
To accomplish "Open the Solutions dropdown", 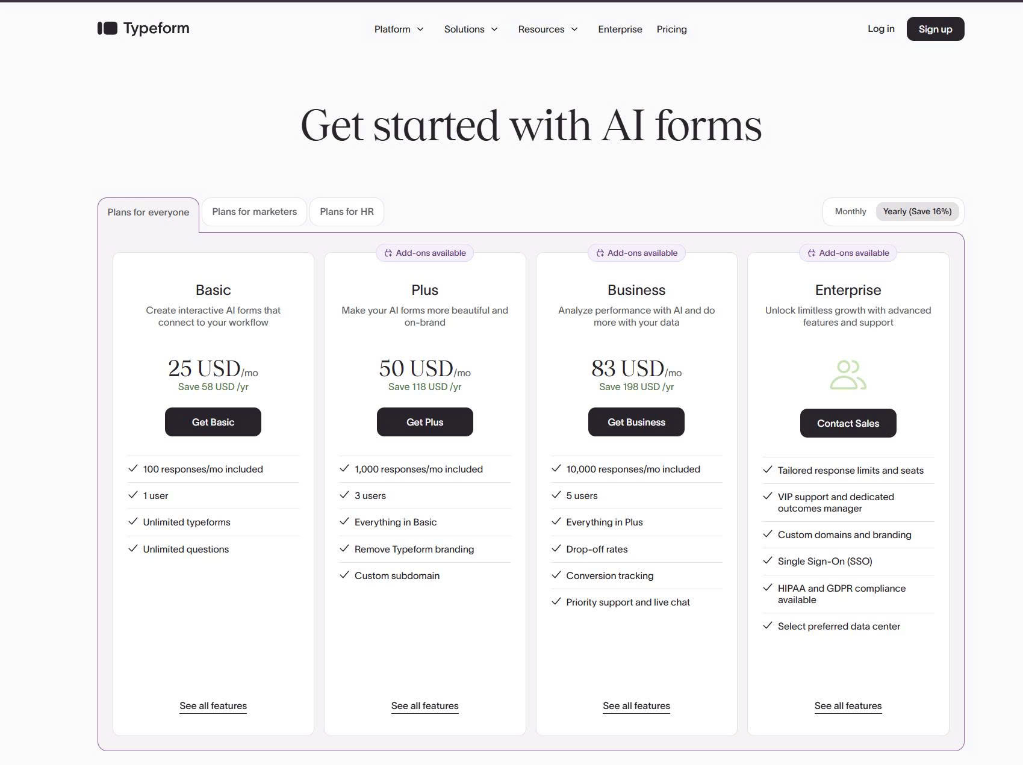I will [x=470, y=29].
